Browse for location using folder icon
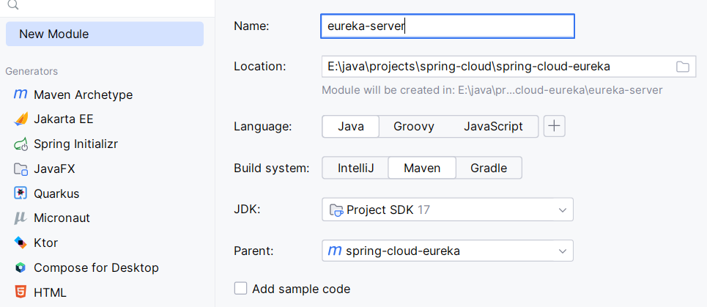 coord(682,67)
